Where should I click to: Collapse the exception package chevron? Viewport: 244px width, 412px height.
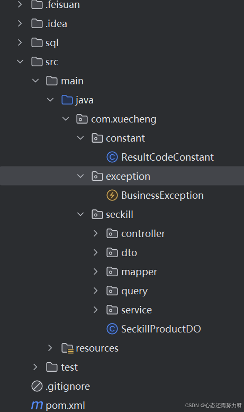[80, 177]
